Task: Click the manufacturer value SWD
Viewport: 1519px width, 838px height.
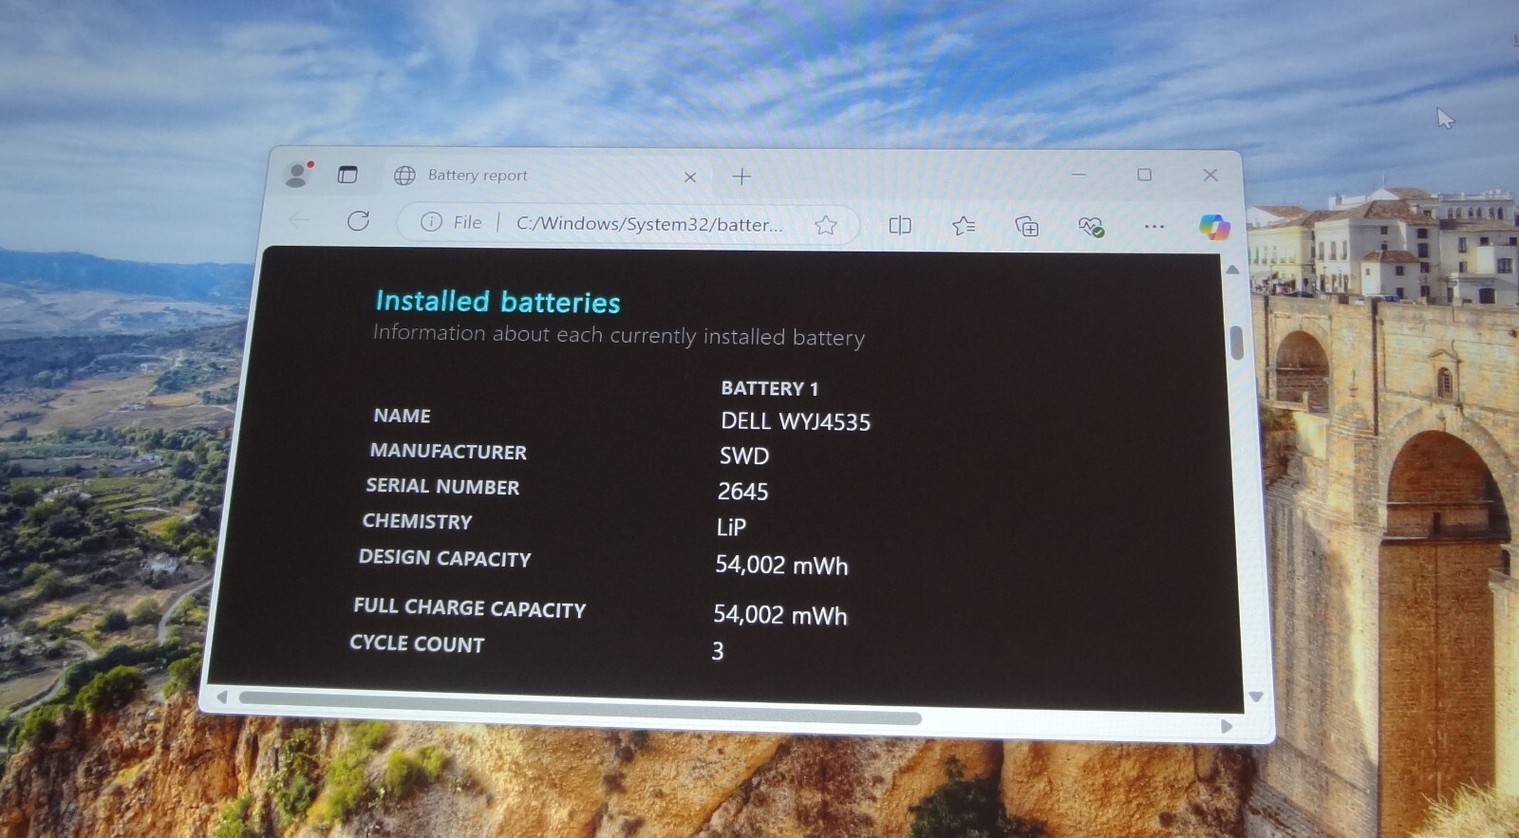Action: [x=744, y=456]
